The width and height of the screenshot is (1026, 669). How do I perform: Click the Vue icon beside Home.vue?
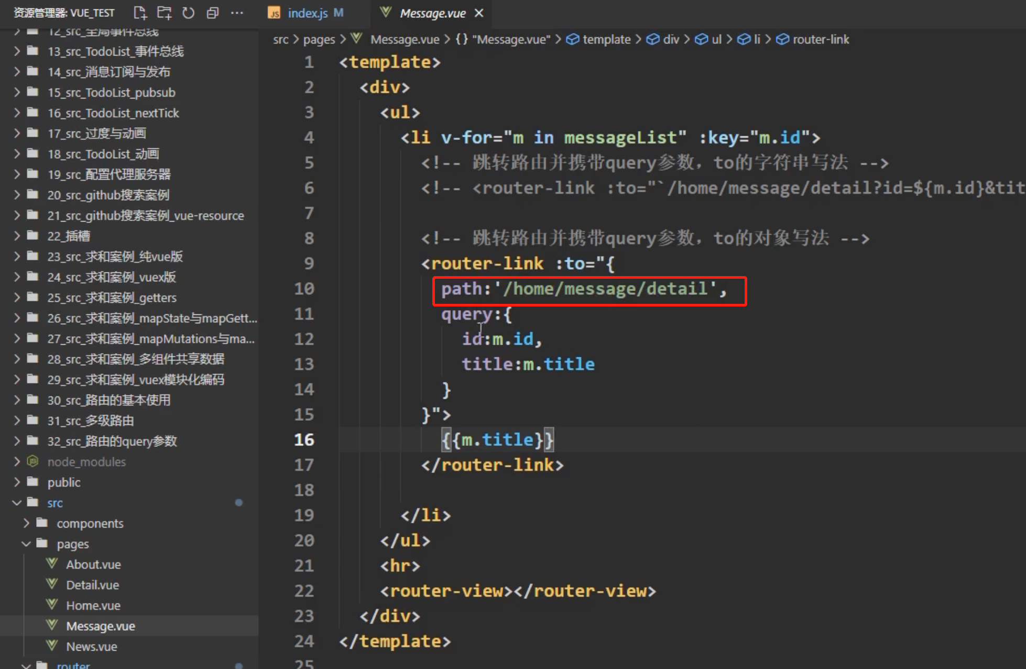[x=51, y=605]
